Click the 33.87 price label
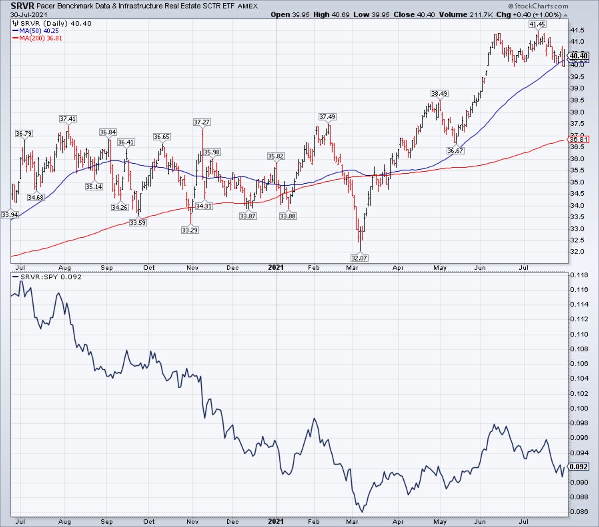The height and width of the screenshot is (527, 599). (248, 216)
